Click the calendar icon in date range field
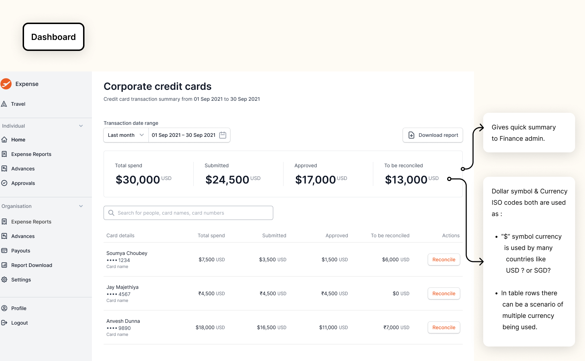 click(x=223, y=135)
